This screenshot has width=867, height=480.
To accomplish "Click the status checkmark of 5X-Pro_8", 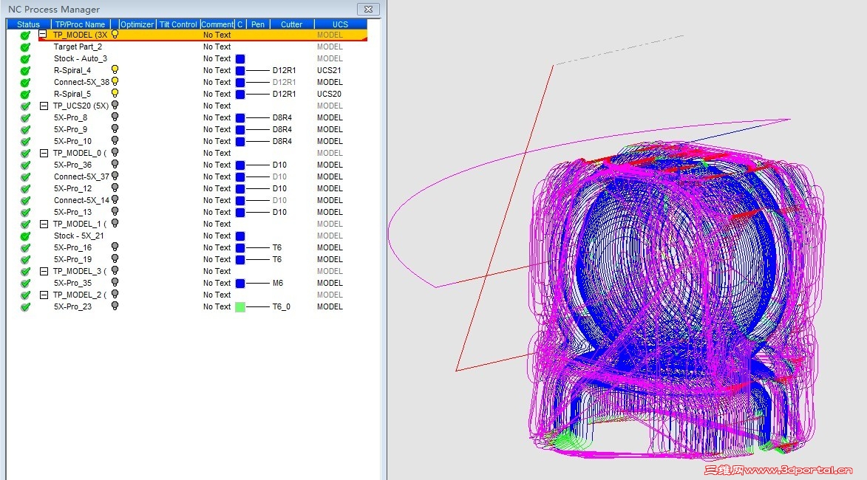I will [x=25, y=117].
